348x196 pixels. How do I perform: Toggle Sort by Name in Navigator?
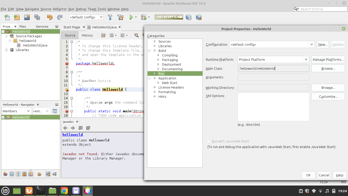(48, 174)
